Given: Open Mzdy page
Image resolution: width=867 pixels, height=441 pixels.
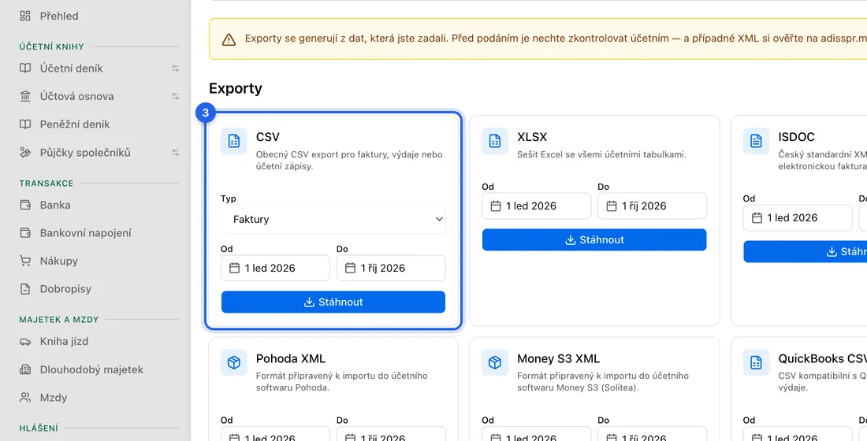Looking at the screenshot, I should 54,398.
